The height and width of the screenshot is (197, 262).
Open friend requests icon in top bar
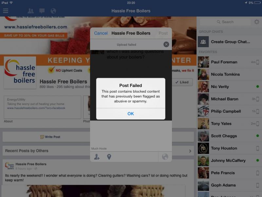pos(30,11)
